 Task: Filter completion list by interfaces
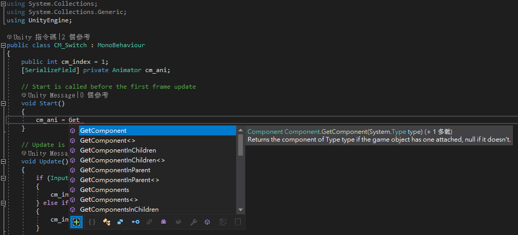pyautogui.click(x=135, y=222)
